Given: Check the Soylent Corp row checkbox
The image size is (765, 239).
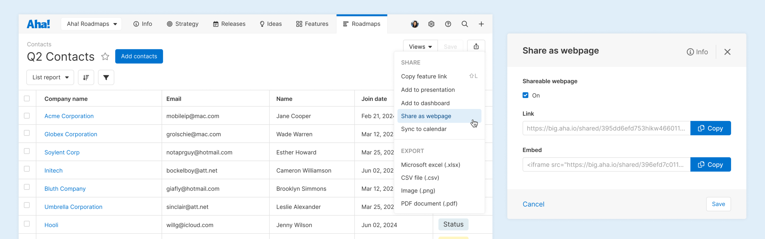Looking at the screenshot, I should (x=27, y=151).
